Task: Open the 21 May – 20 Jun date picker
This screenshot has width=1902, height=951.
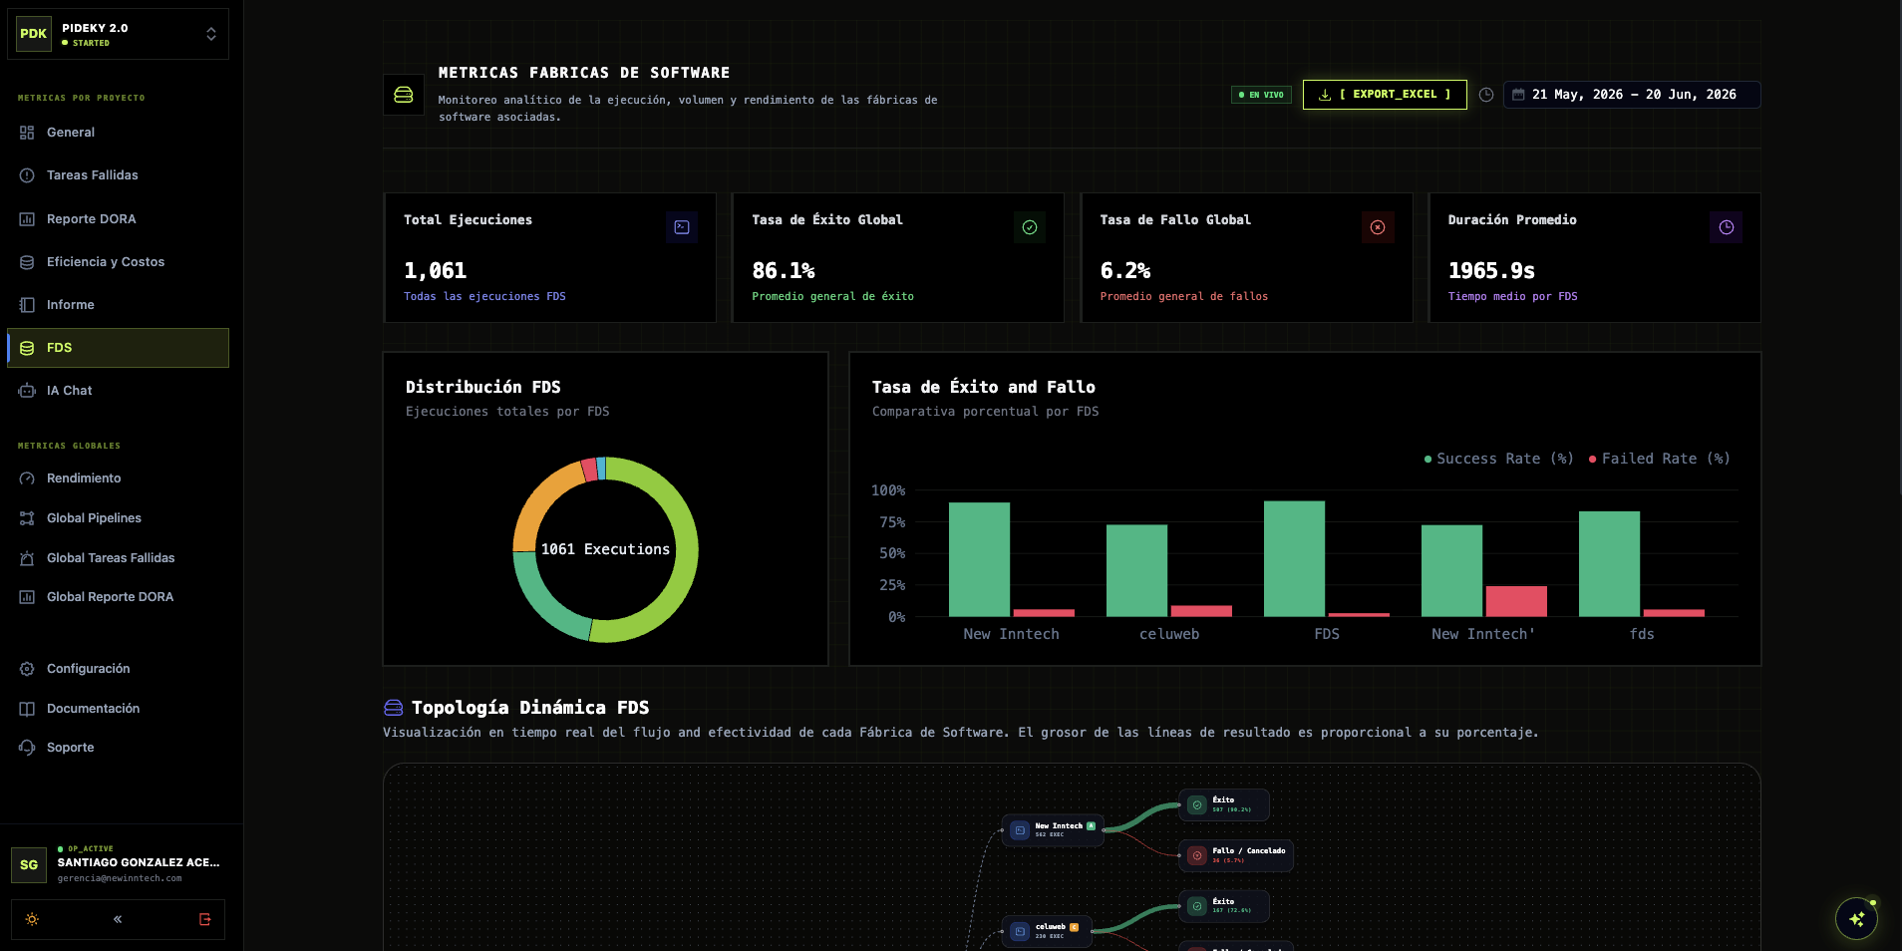Action: pos(1632,95)
